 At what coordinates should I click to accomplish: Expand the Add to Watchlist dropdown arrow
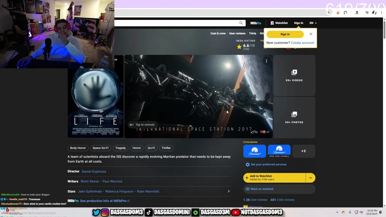coord(311,178)
